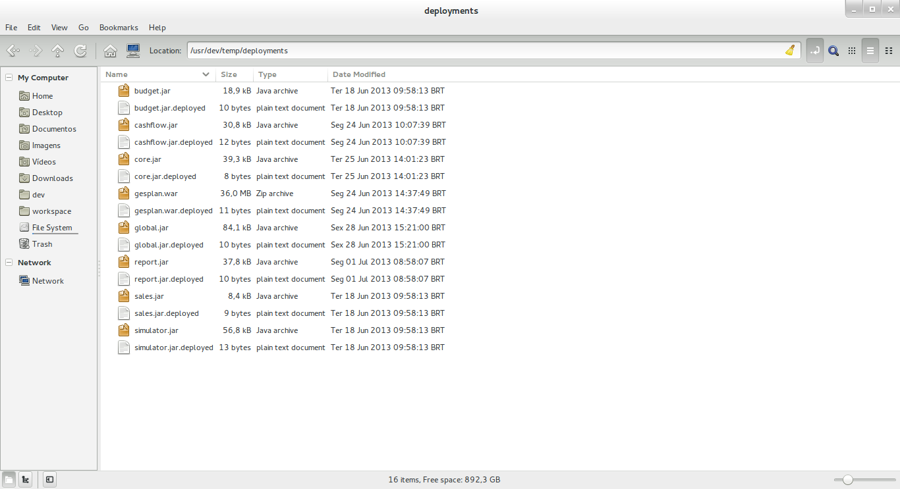Switch to icon view
The height and width of the screenshot is (489, 900).
coord(851,50)
